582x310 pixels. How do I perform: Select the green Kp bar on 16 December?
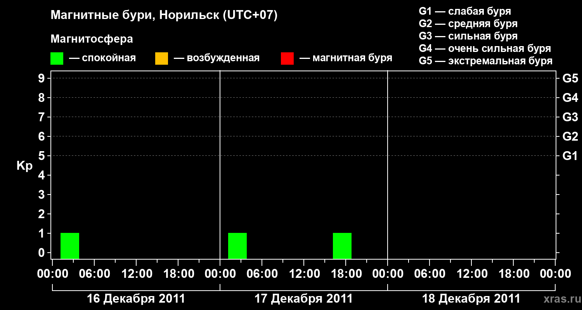tap(70, 246)
